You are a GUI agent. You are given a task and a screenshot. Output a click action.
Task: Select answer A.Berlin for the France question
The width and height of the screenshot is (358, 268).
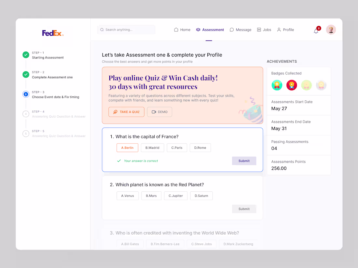[127, 147]
